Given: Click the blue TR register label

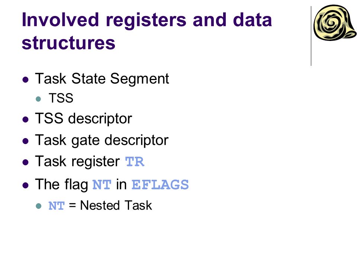Looking at the screenshot, I should point(135,162).
